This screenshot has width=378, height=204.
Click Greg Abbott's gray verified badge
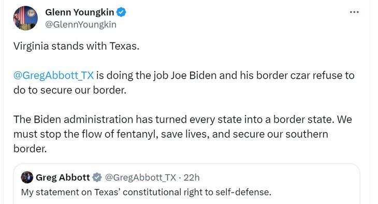(97, 177)
